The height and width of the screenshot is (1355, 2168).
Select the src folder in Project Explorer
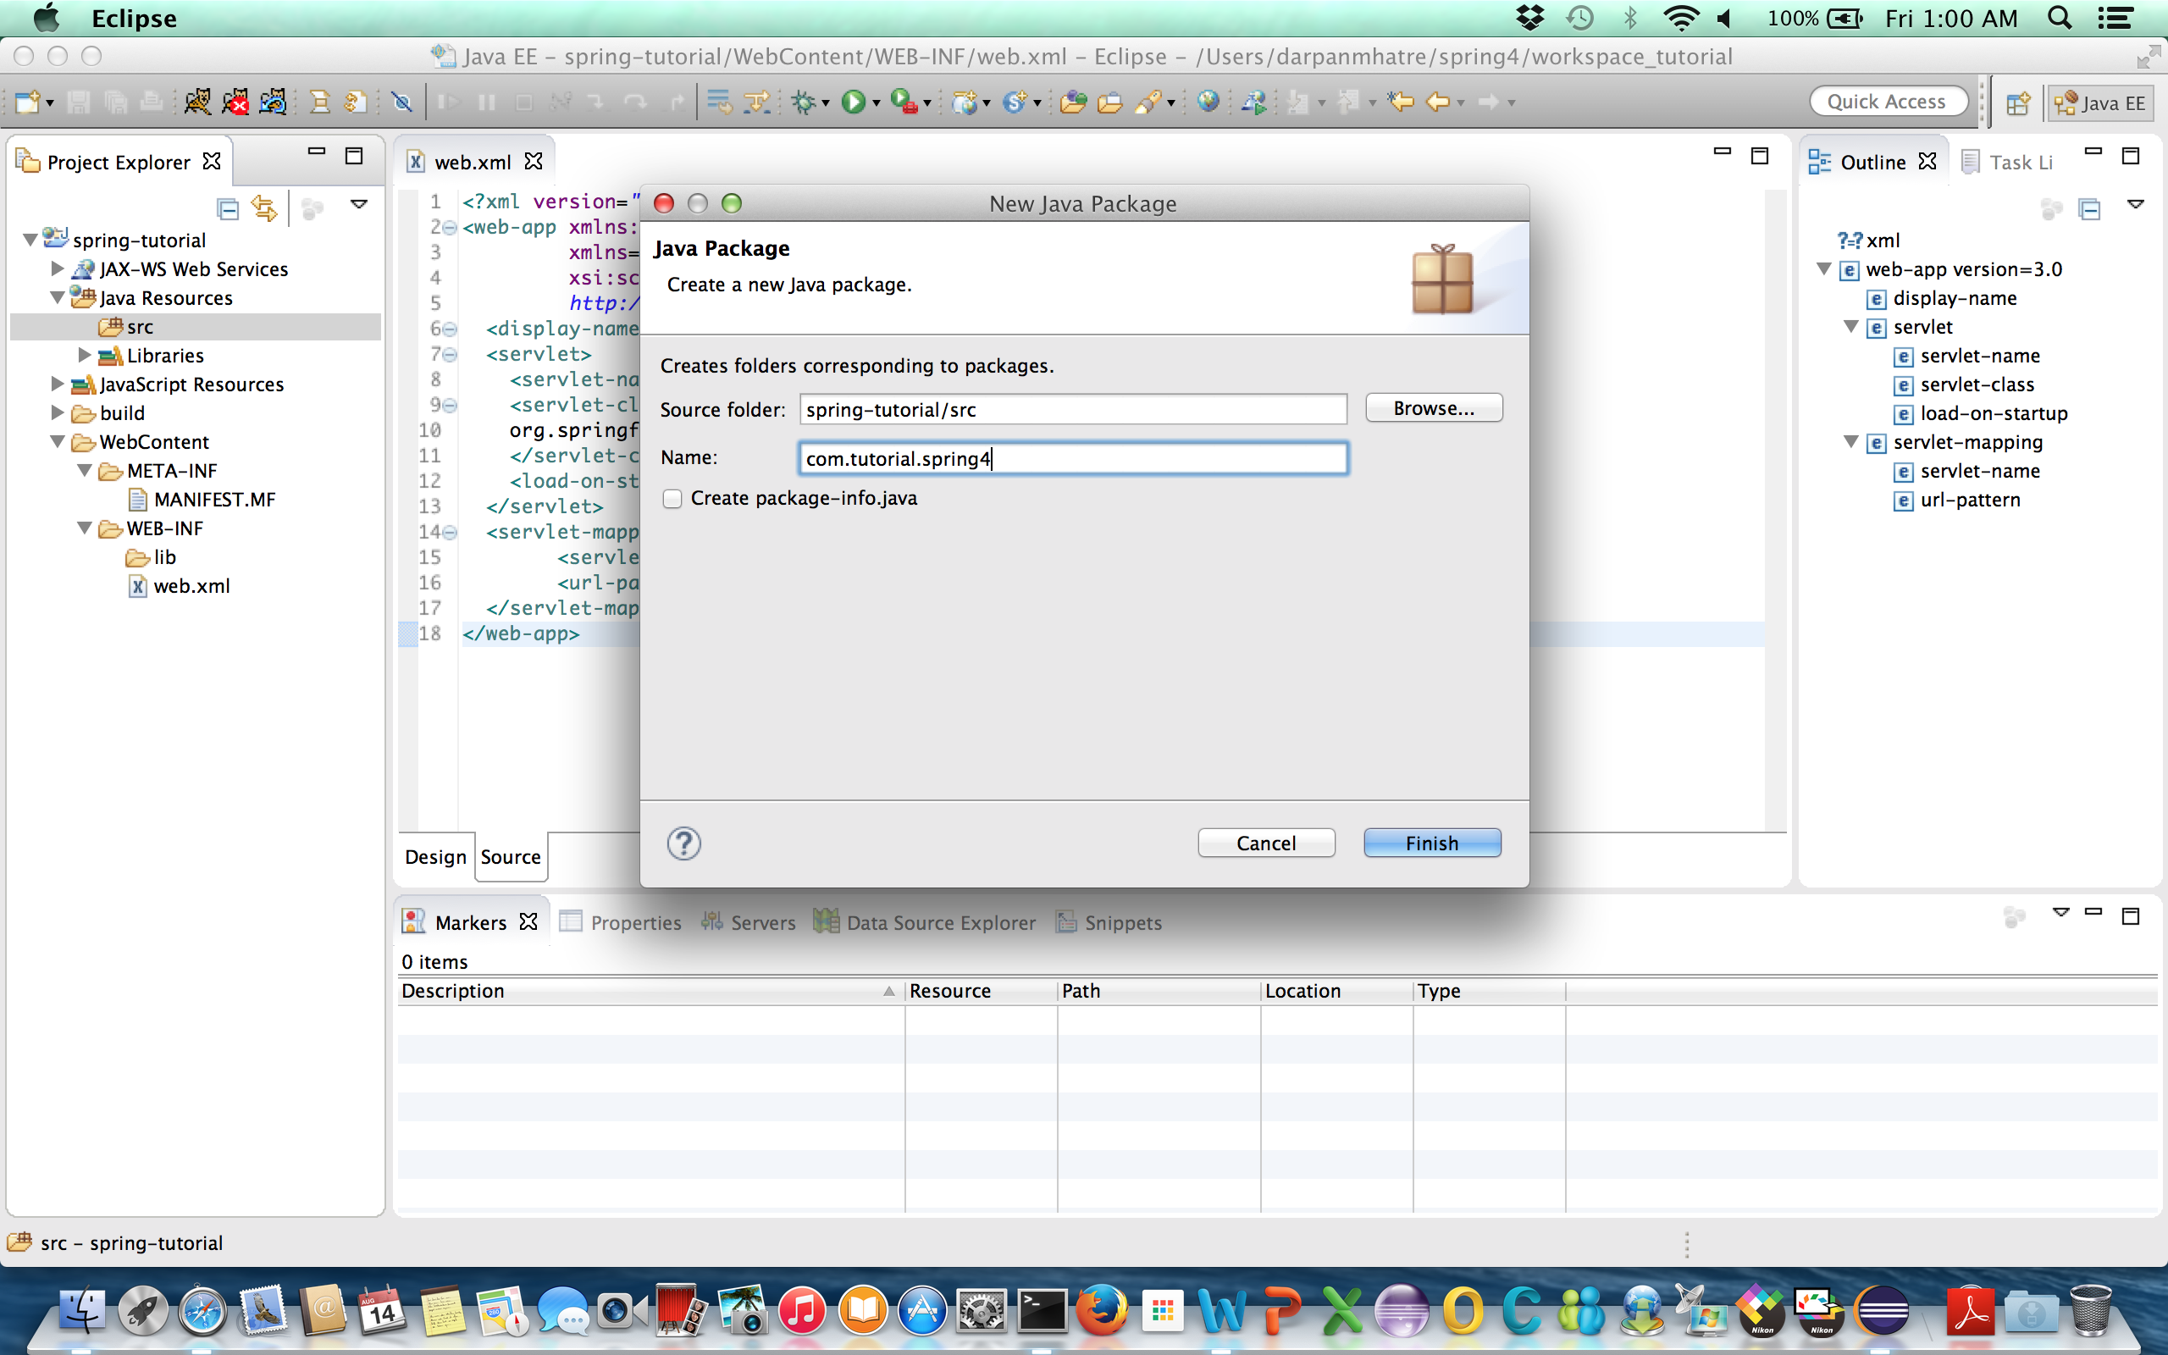pos(126,326)
